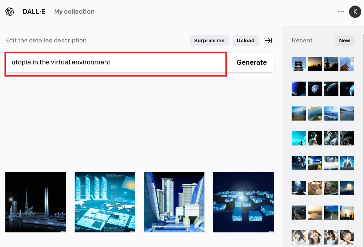Open the K account avatar menu

[355, 12]
